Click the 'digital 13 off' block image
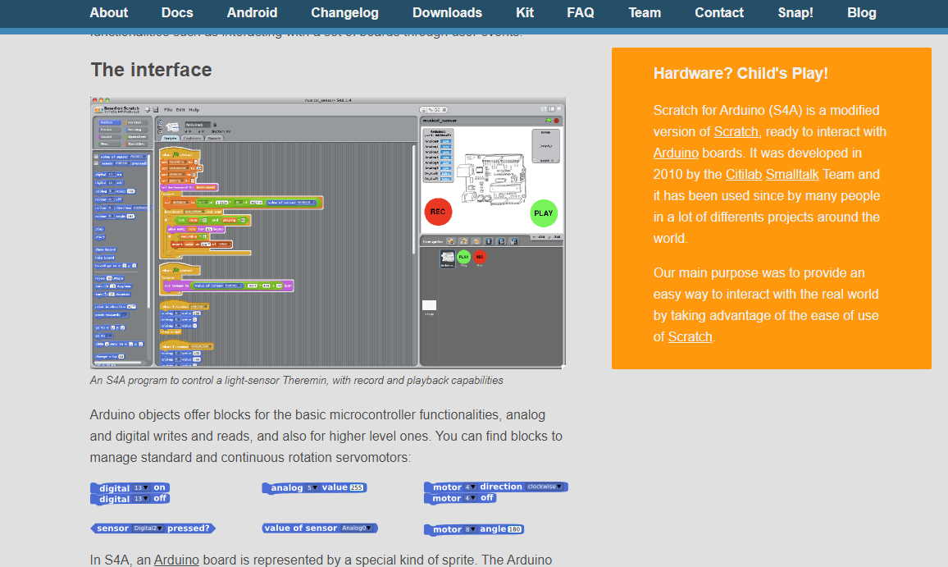Screen dimensions: 948x567 point(130,499)
